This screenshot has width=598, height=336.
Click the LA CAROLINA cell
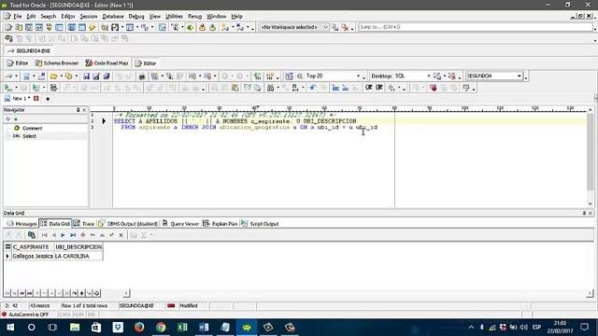click(x=78, y=257)
